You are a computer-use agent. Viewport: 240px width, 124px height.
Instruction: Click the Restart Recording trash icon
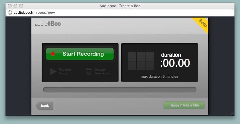tap(89, 71)
